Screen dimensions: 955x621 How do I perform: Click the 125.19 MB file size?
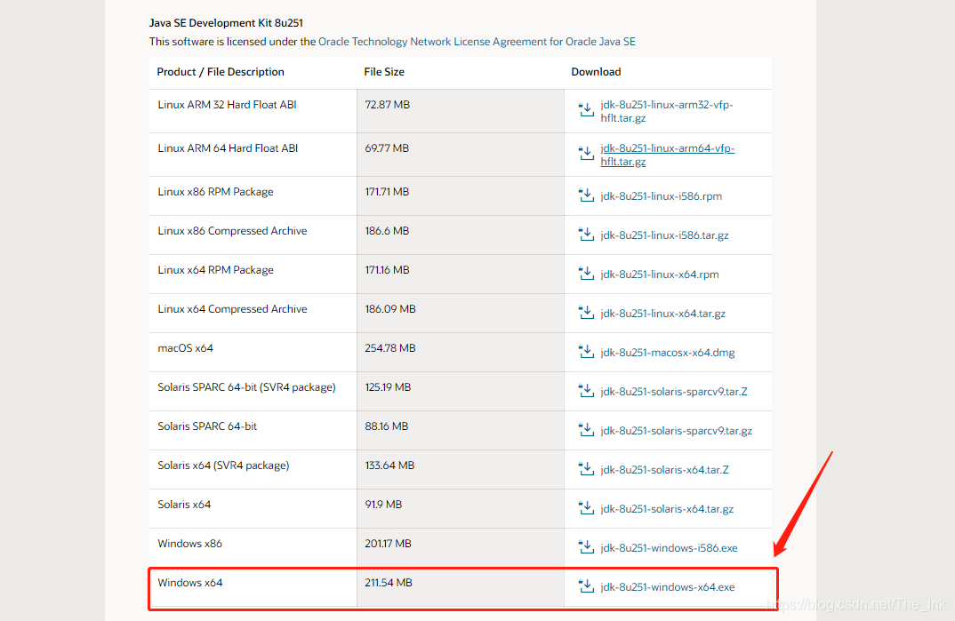coord(388,386)
